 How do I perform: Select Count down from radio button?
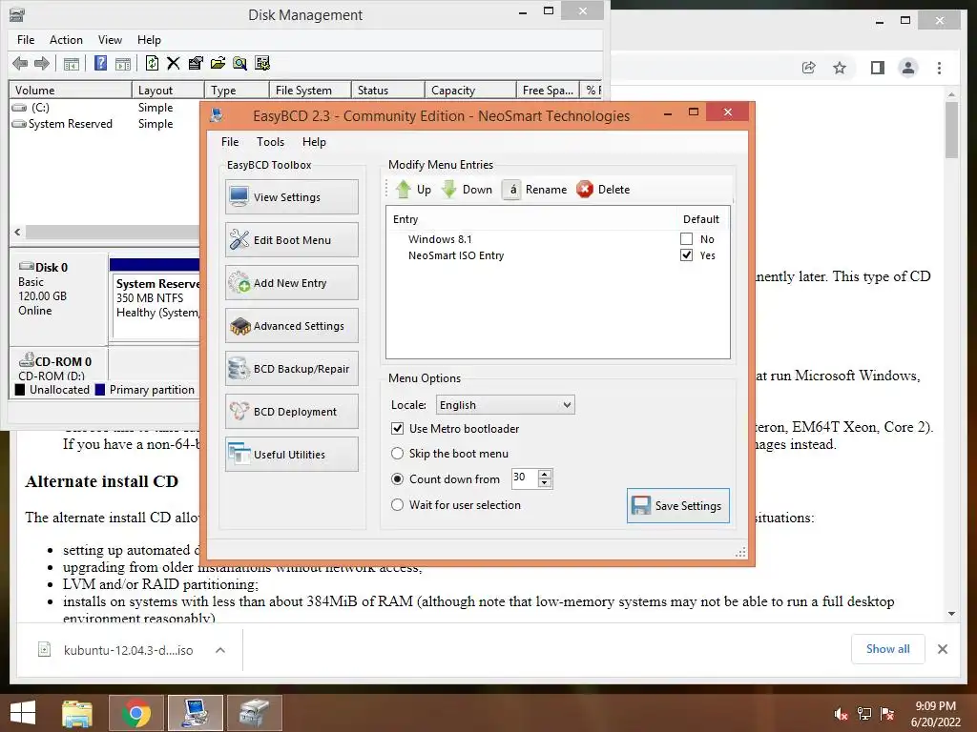coord(397,478)
